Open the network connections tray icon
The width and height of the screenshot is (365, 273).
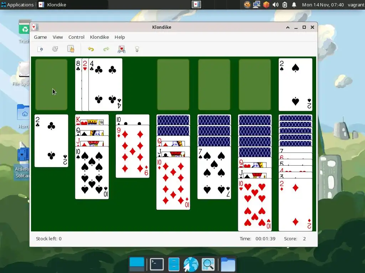click(257, 5)
